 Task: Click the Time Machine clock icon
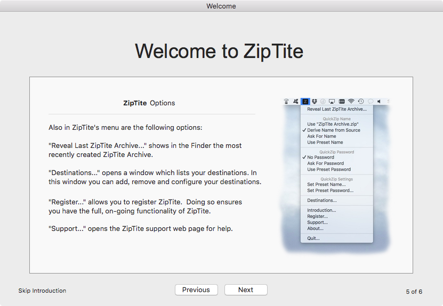[361, 101]
